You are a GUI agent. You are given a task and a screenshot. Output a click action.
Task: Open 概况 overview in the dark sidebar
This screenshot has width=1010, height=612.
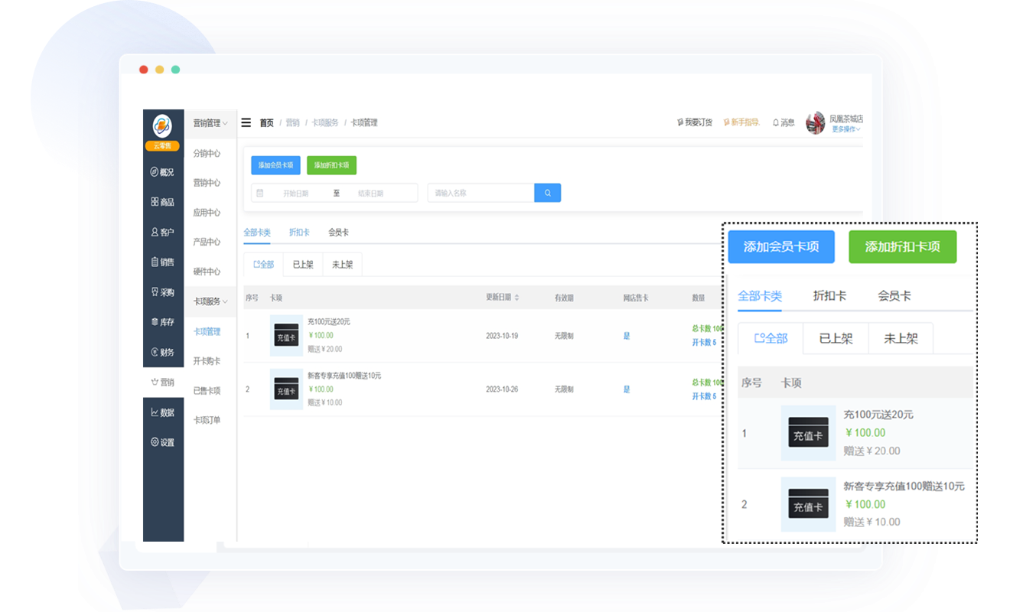[x=163, y=172]
